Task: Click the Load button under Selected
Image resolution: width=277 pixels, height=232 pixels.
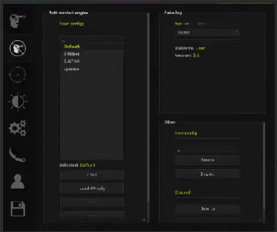Action: point(92,175)
